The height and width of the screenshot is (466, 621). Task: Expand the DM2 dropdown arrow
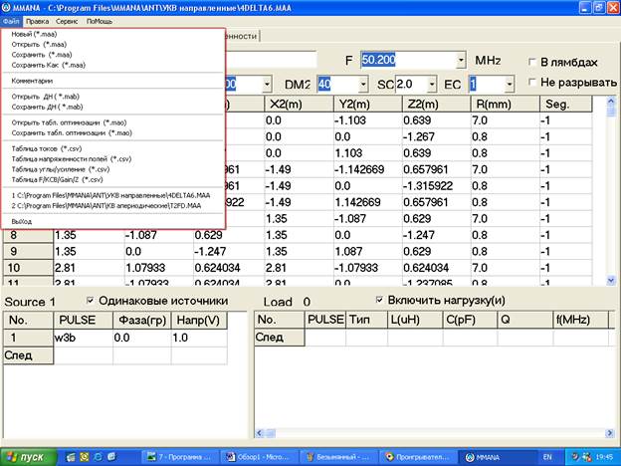tap(363, 85)
